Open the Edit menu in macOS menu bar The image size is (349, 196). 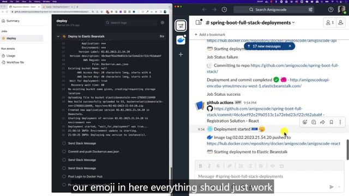point(17,1)
